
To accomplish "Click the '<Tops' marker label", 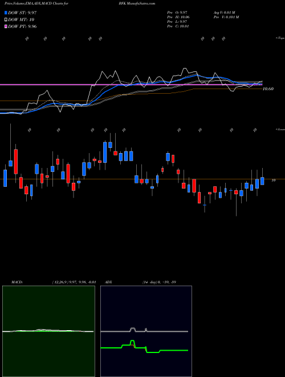I will 280,38.
